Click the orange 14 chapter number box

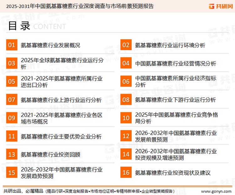pos(126,154)
